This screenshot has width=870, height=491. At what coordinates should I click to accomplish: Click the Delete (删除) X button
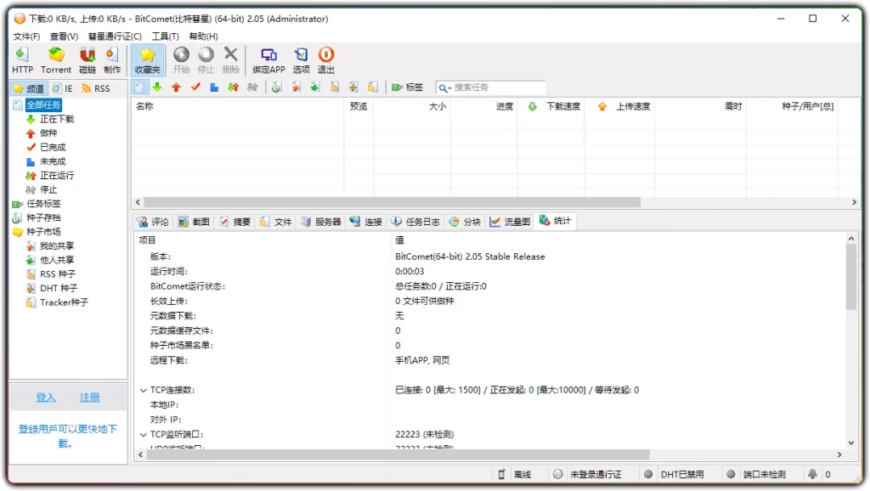230,60
